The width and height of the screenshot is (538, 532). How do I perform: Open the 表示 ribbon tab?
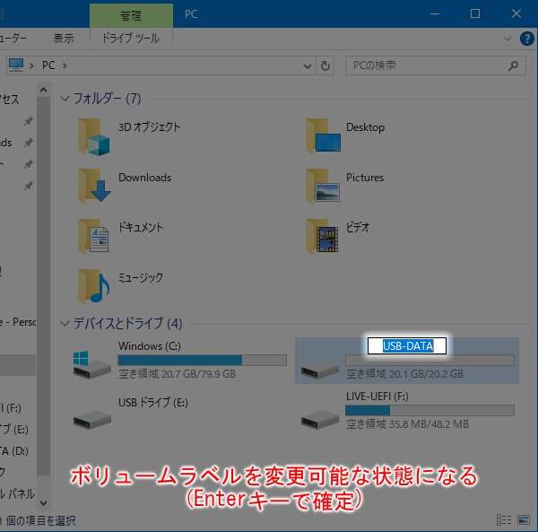[x=64, y=38]
